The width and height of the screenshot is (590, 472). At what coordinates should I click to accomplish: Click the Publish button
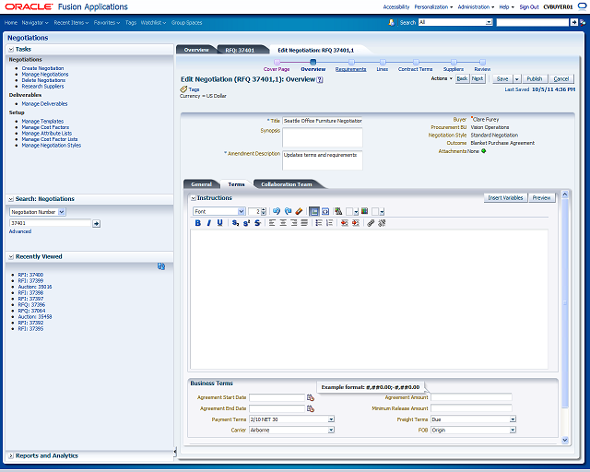tap(535, 79)
